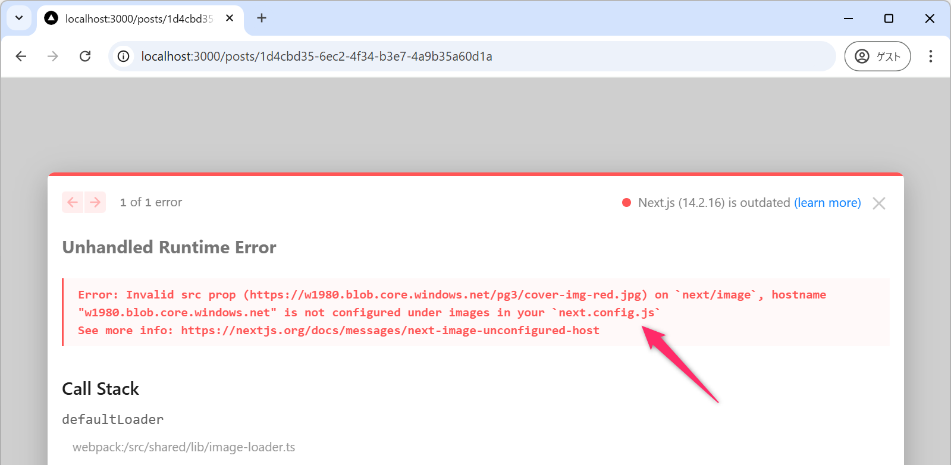Maximize the browser window
This screenshot has width=951, height=465.
coord(889,18)
